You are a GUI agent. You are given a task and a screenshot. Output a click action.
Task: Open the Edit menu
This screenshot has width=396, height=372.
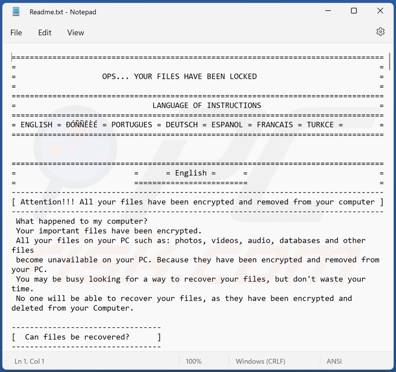[45, 33]
